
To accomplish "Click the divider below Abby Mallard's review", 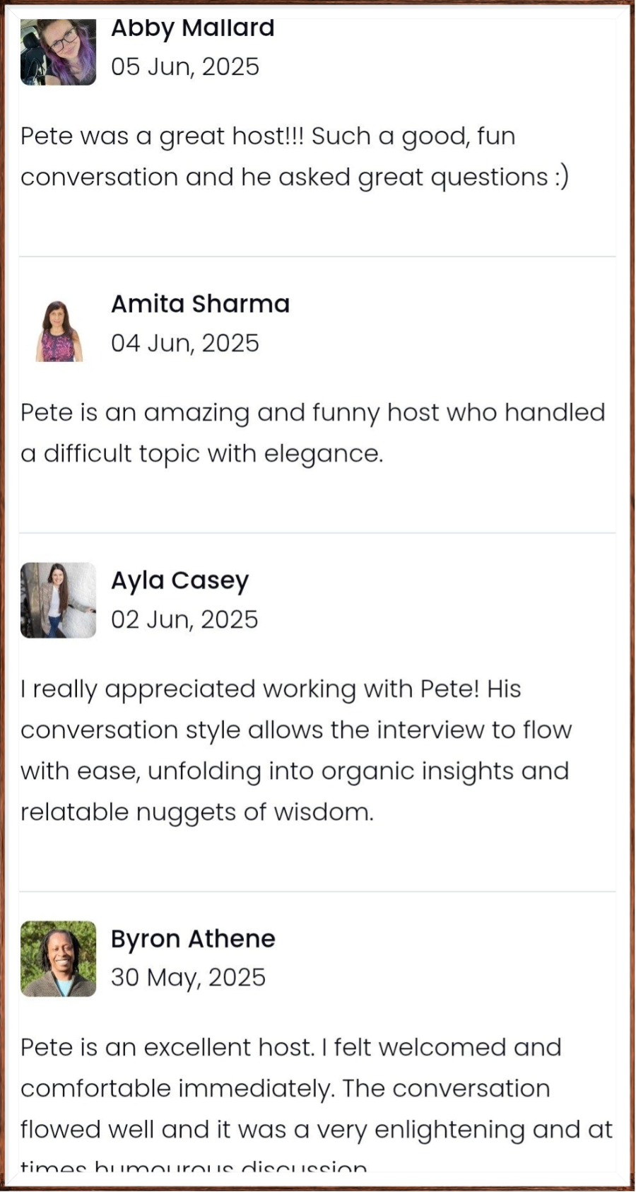I will click(x=317, y=257).
